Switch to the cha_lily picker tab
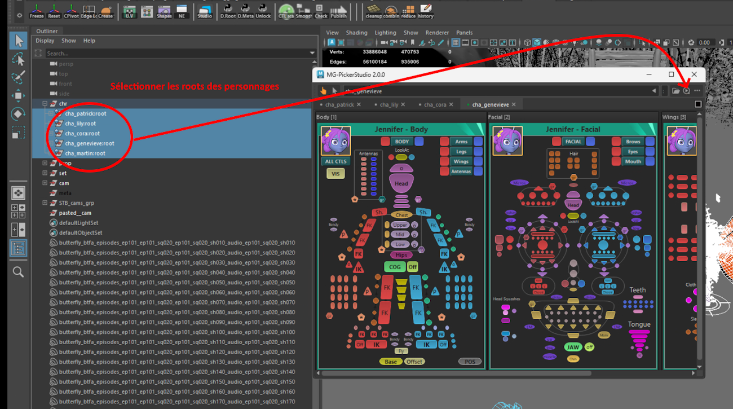Screen dimensions: 733x409 pos(388,104)
